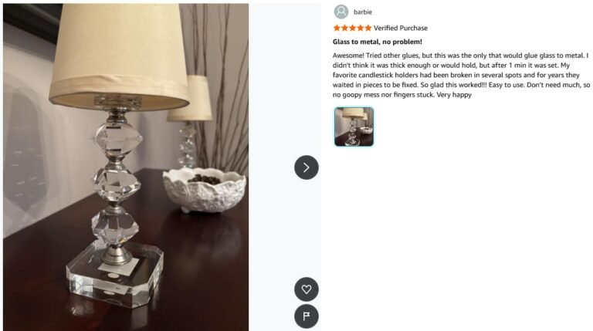The height and width of the screenshot is (331, 593).
Task: Click the fifth orange rating star
Action: click(x=368, y=28)
